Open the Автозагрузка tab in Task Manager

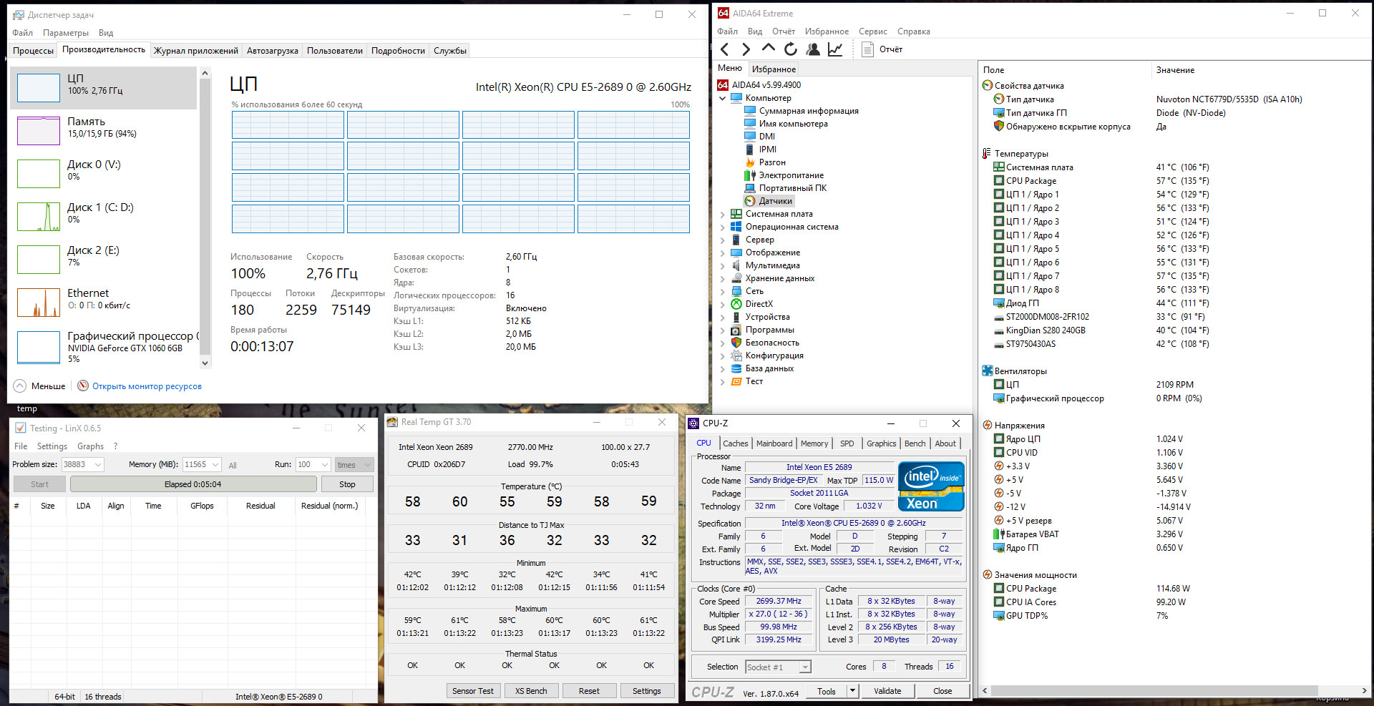point(273,51)
